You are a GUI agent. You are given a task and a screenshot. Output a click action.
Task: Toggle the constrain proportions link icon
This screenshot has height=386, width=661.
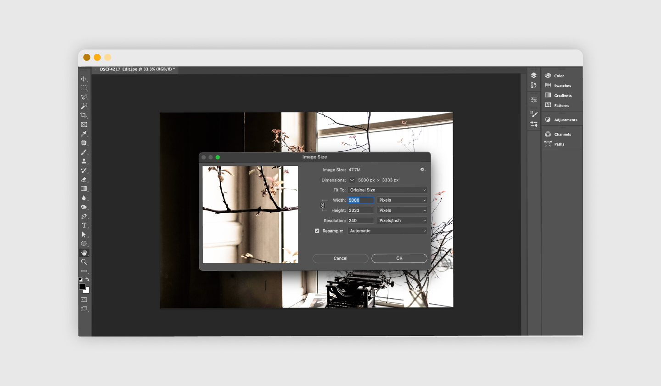tap(323, 205)
